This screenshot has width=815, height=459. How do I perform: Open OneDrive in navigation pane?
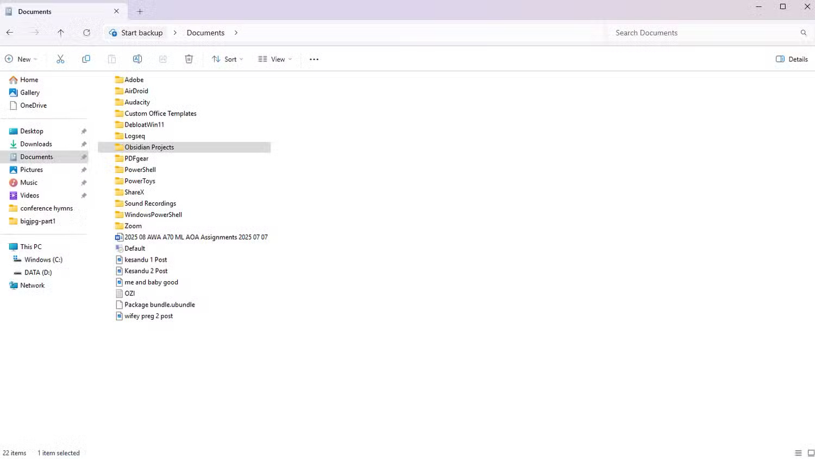point(33,106)
